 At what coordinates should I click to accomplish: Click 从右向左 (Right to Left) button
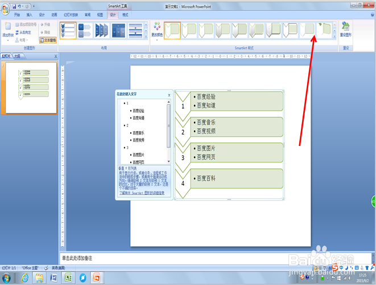coord(23,32)
